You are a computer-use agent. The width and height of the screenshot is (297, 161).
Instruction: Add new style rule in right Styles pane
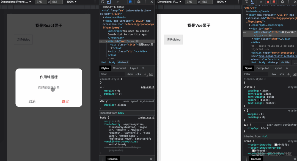(289, 74)
